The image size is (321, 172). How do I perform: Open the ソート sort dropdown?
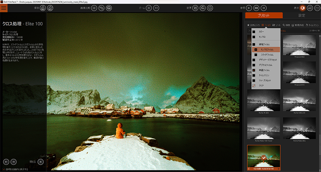click(276, 25)
